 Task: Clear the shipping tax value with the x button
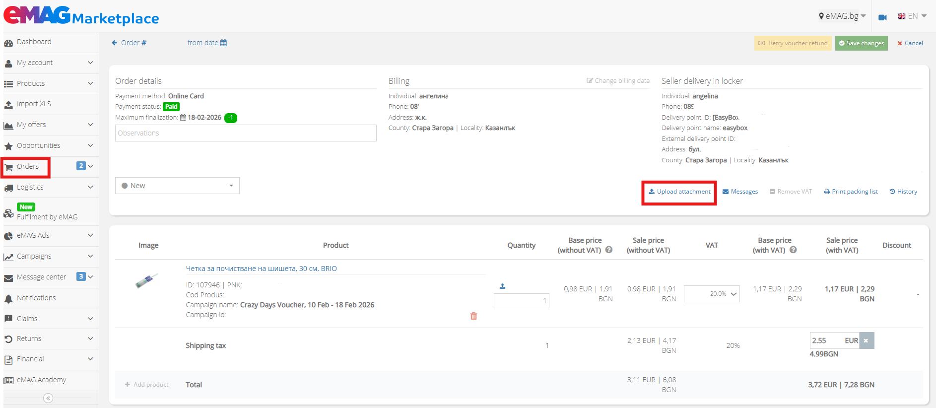(867, 340)
